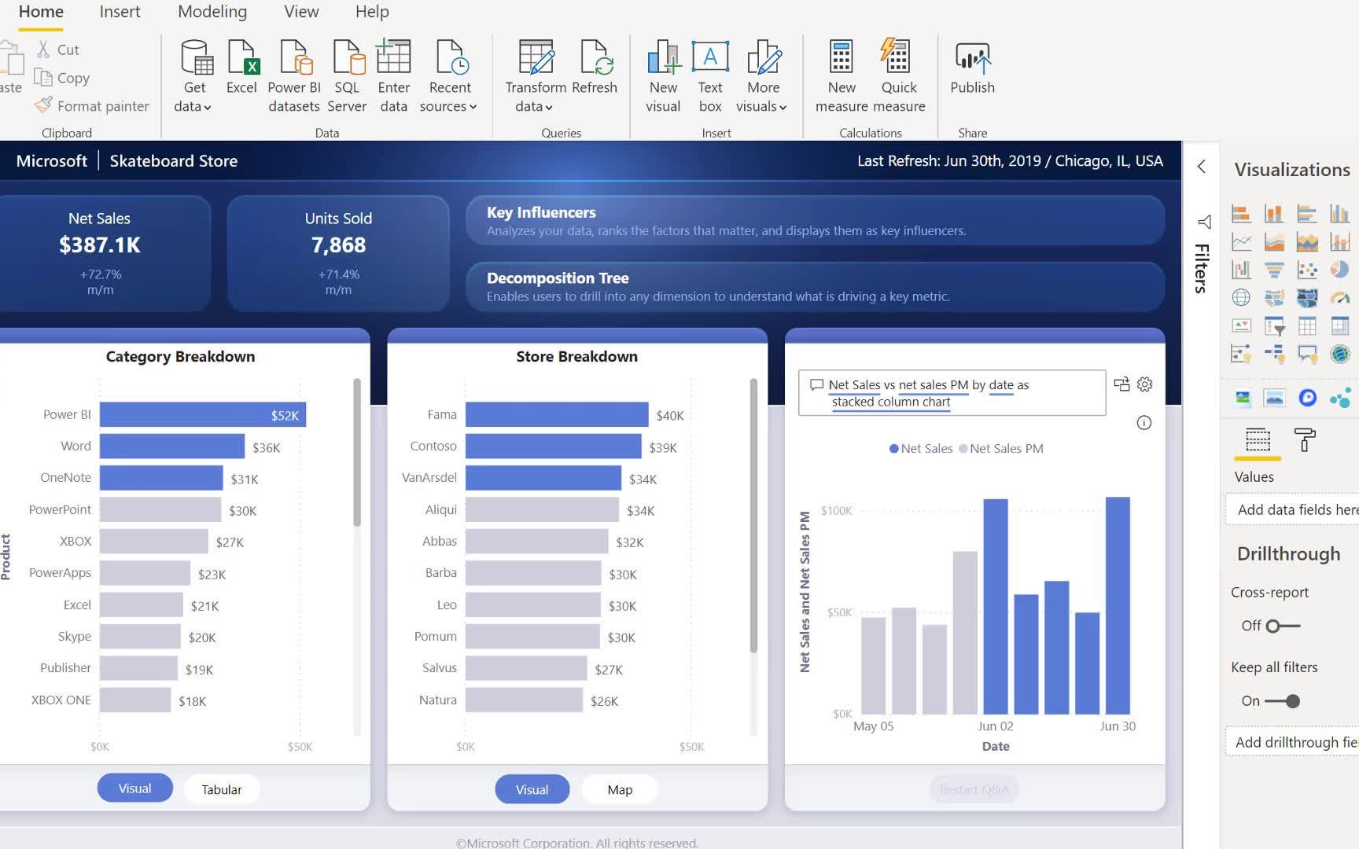Convert Q&A result to standard visual

1121,384
